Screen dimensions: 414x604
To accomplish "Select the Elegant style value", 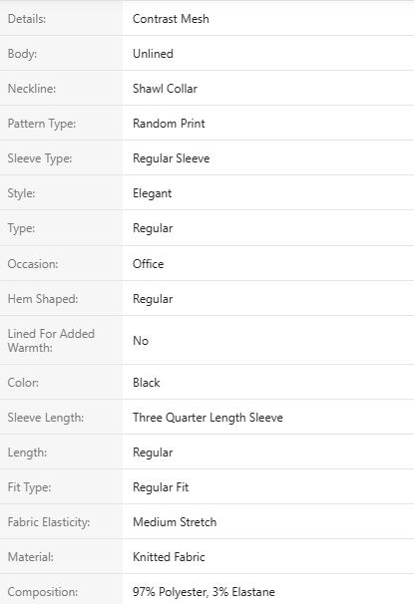I will click(153, 193).
